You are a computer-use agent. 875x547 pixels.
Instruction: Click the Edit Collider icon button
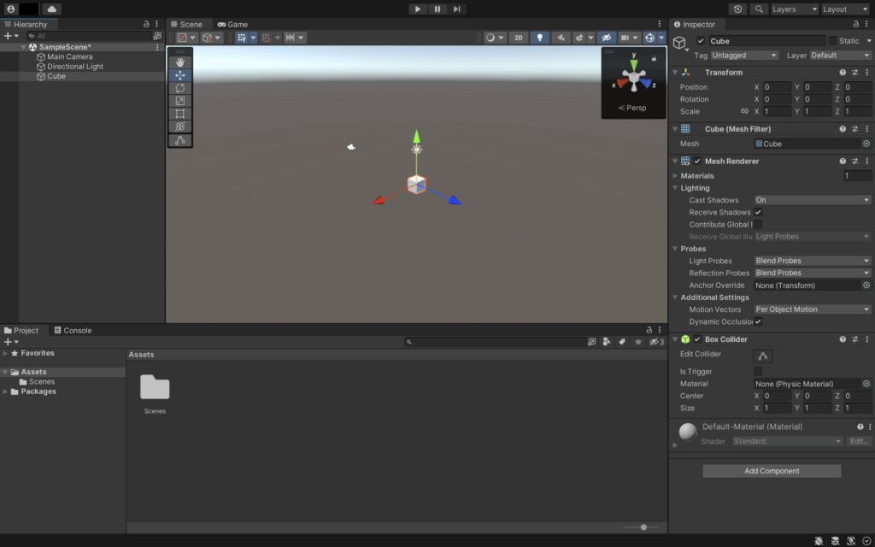763,356
